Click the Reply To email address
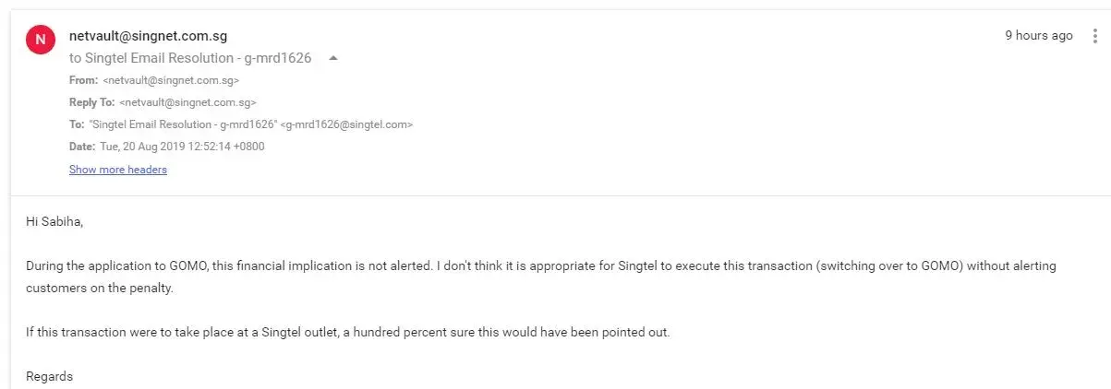The image size is (1111, 389). point(187,102)
